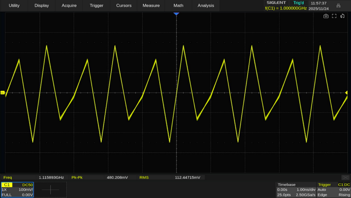Open the Display menu
Viewport: 351px width, 198px height.
tap(42, 6)
